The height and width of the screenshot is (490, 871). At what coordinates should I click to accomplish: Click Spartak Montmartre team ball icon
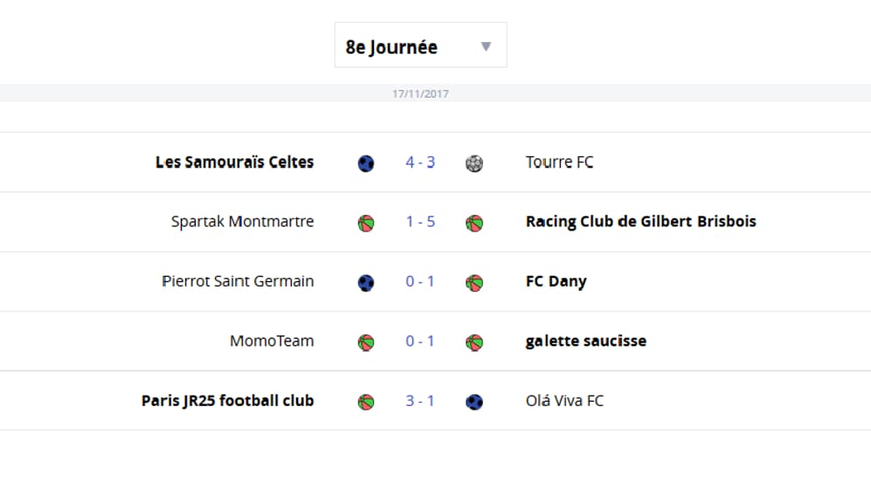tap(366, 224)
